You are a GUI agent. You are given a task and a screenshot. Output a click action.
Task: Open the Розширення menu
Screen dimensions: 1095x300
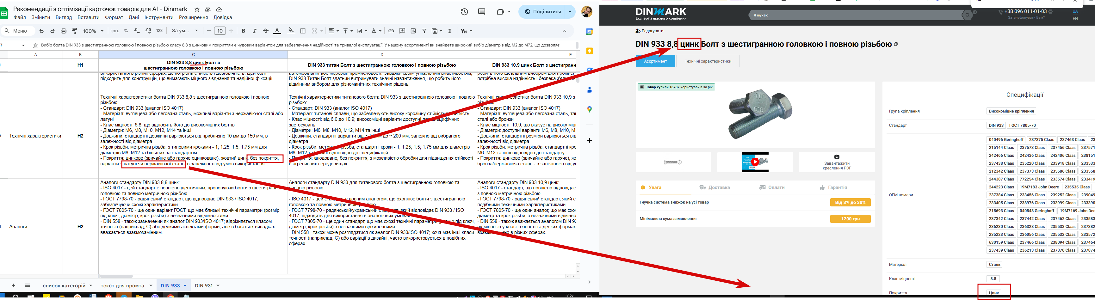pos(193,17)
